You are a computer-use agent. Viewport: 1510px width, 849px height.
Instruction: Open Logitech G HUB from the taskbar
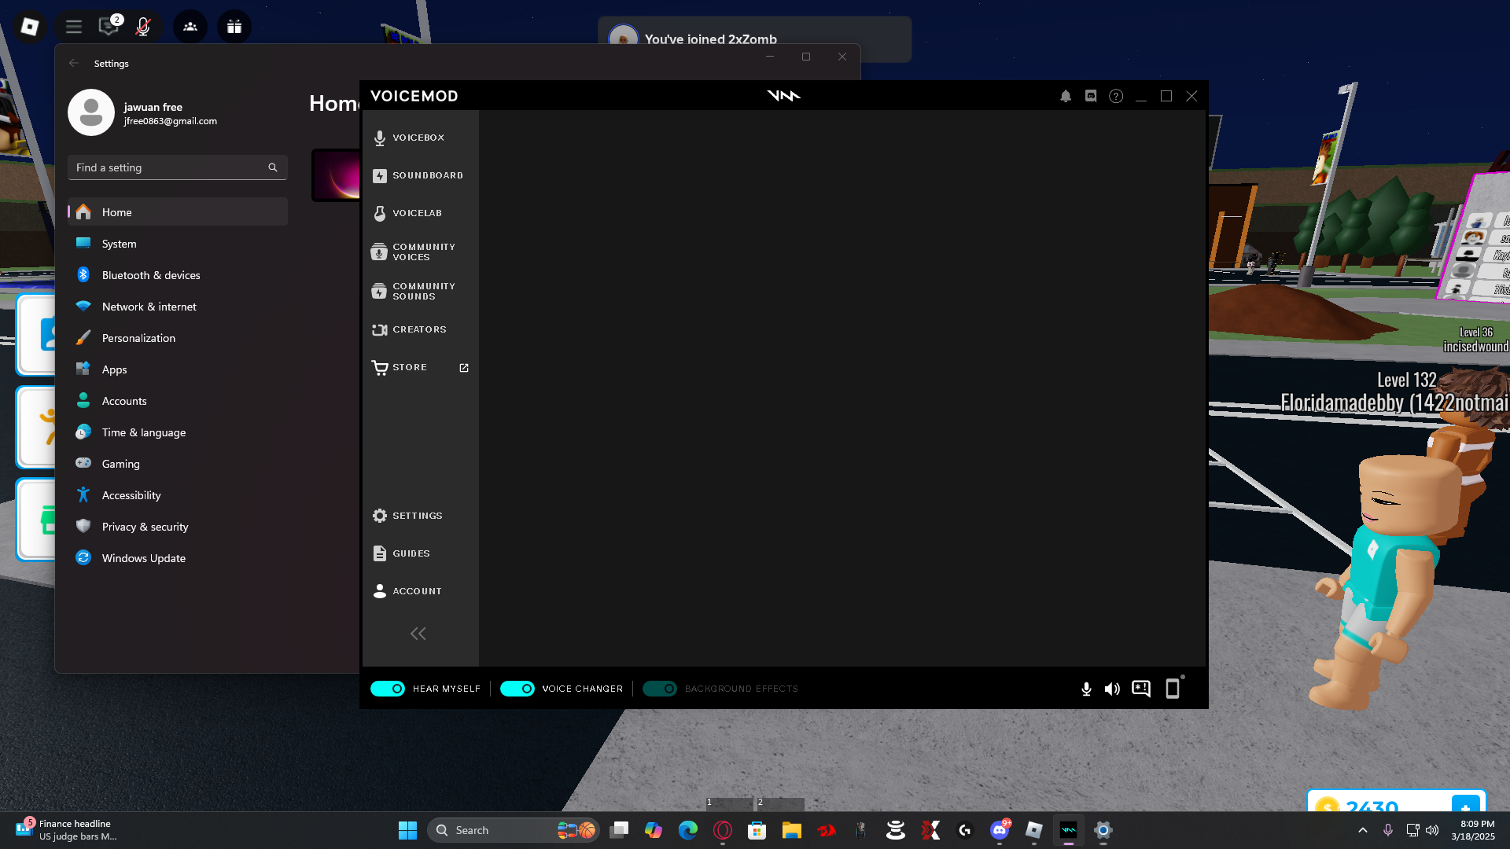tap(965, 830)
